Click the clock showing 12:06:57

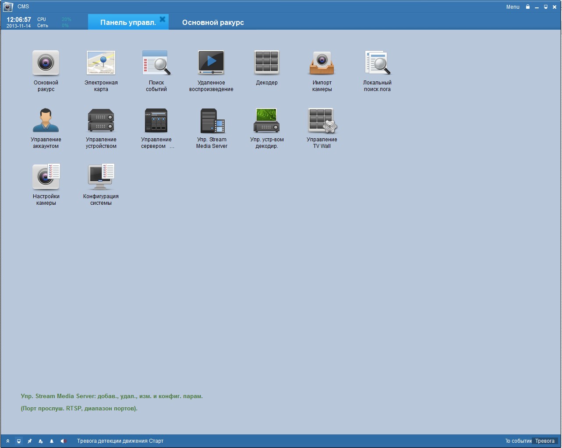pyautogui.click(x=19, y=19)
